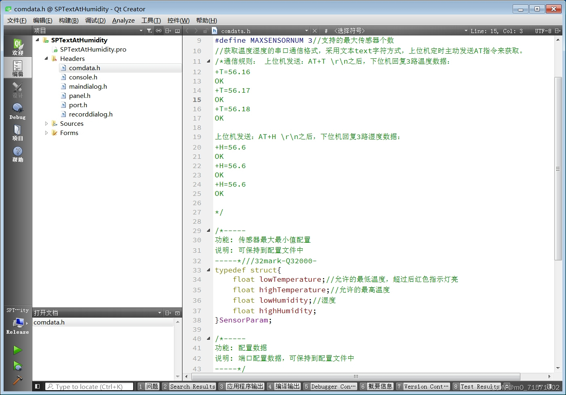This screenshot has height=395, width=566.
Task: Expand the Sources folder
Action: (46, 123)
